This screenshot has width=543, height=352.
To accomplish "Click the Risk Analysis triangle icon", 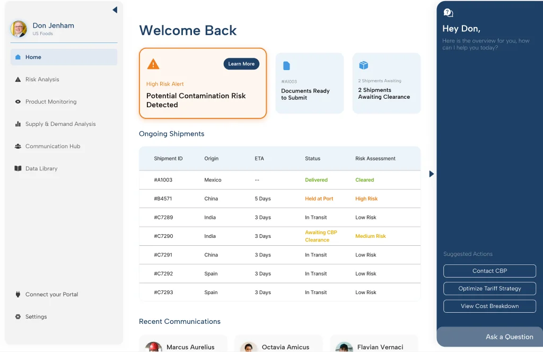I will (18, 80).
